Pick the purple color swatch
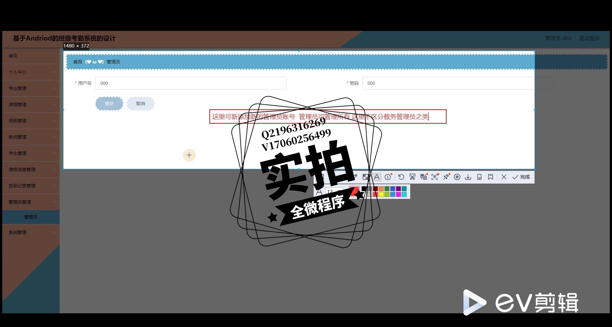Viewport: 612px width, 327px height. pos(398,189)
